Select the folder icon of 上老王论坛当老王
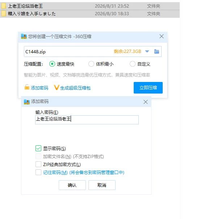 pyautogui.click(x=4, y=6)
